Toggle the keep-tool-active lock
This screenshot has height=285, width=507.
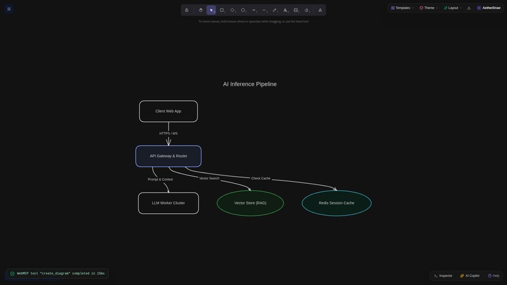coord(187,10)
